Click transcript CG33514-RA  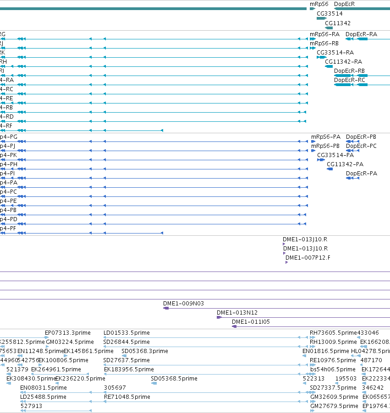[335, 53]
